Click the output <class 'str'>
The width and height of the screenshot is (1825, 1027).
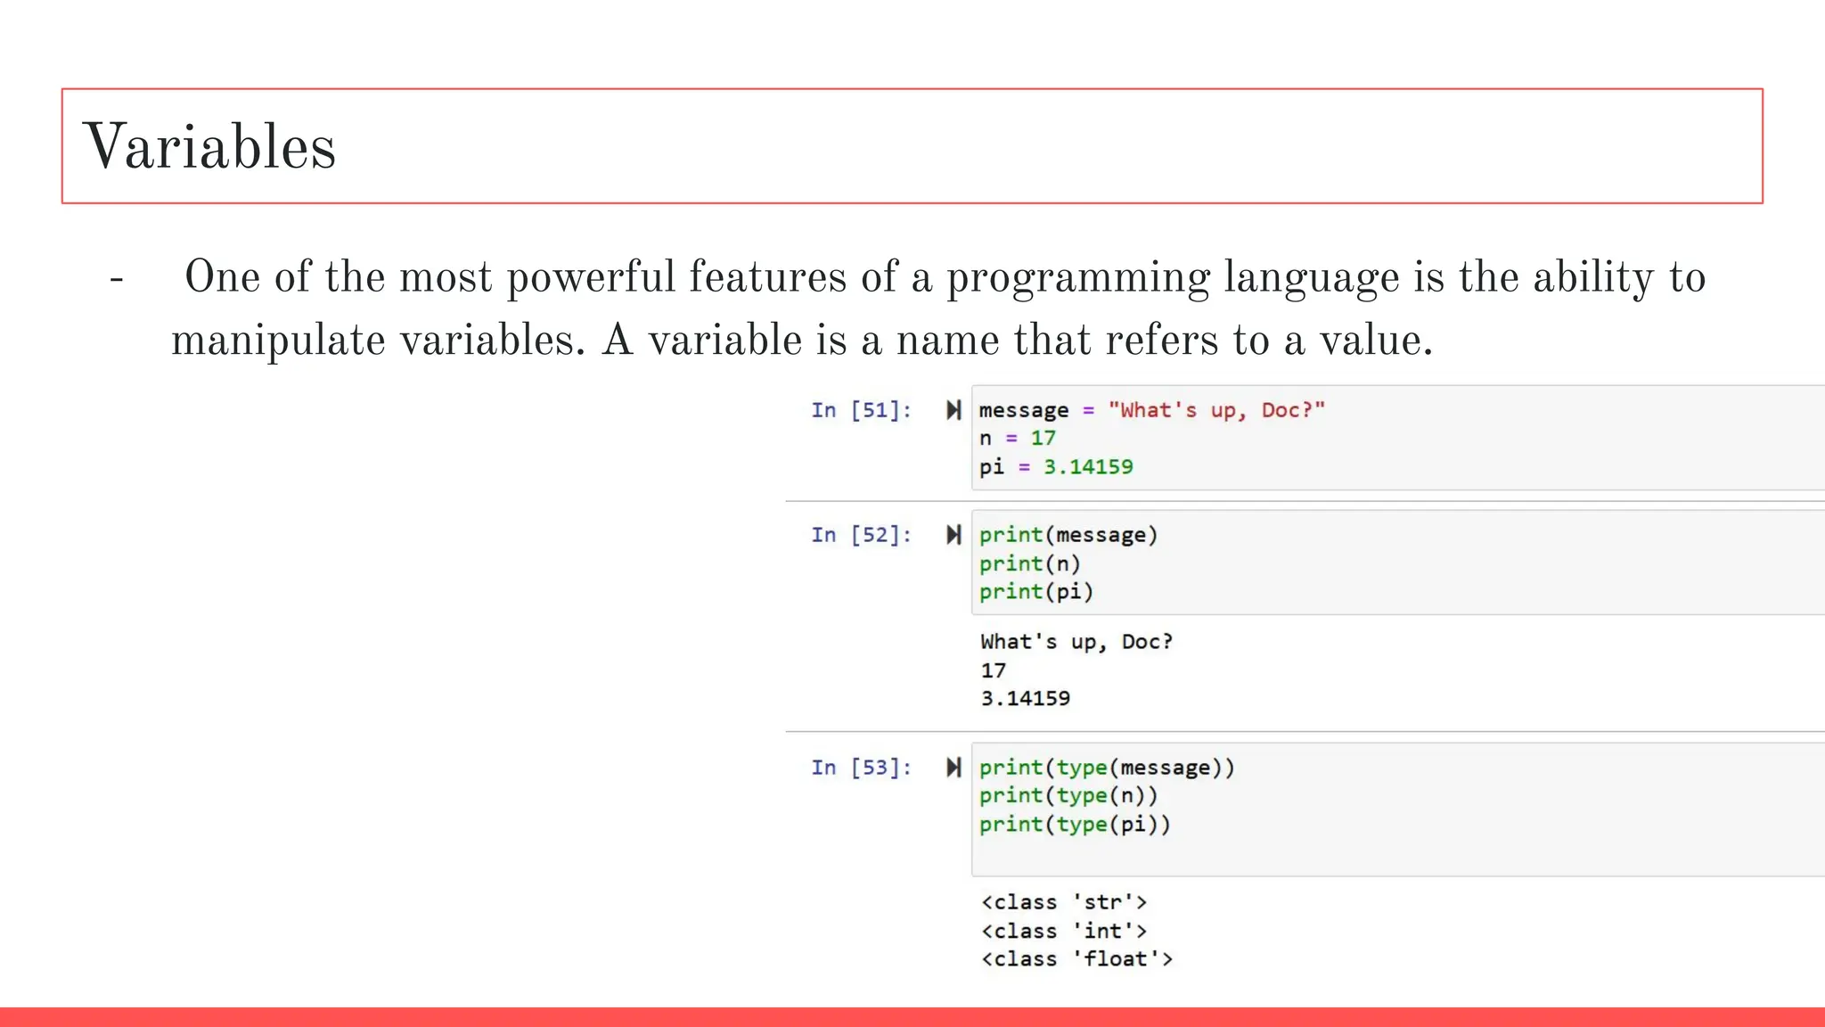[1063, 902]
